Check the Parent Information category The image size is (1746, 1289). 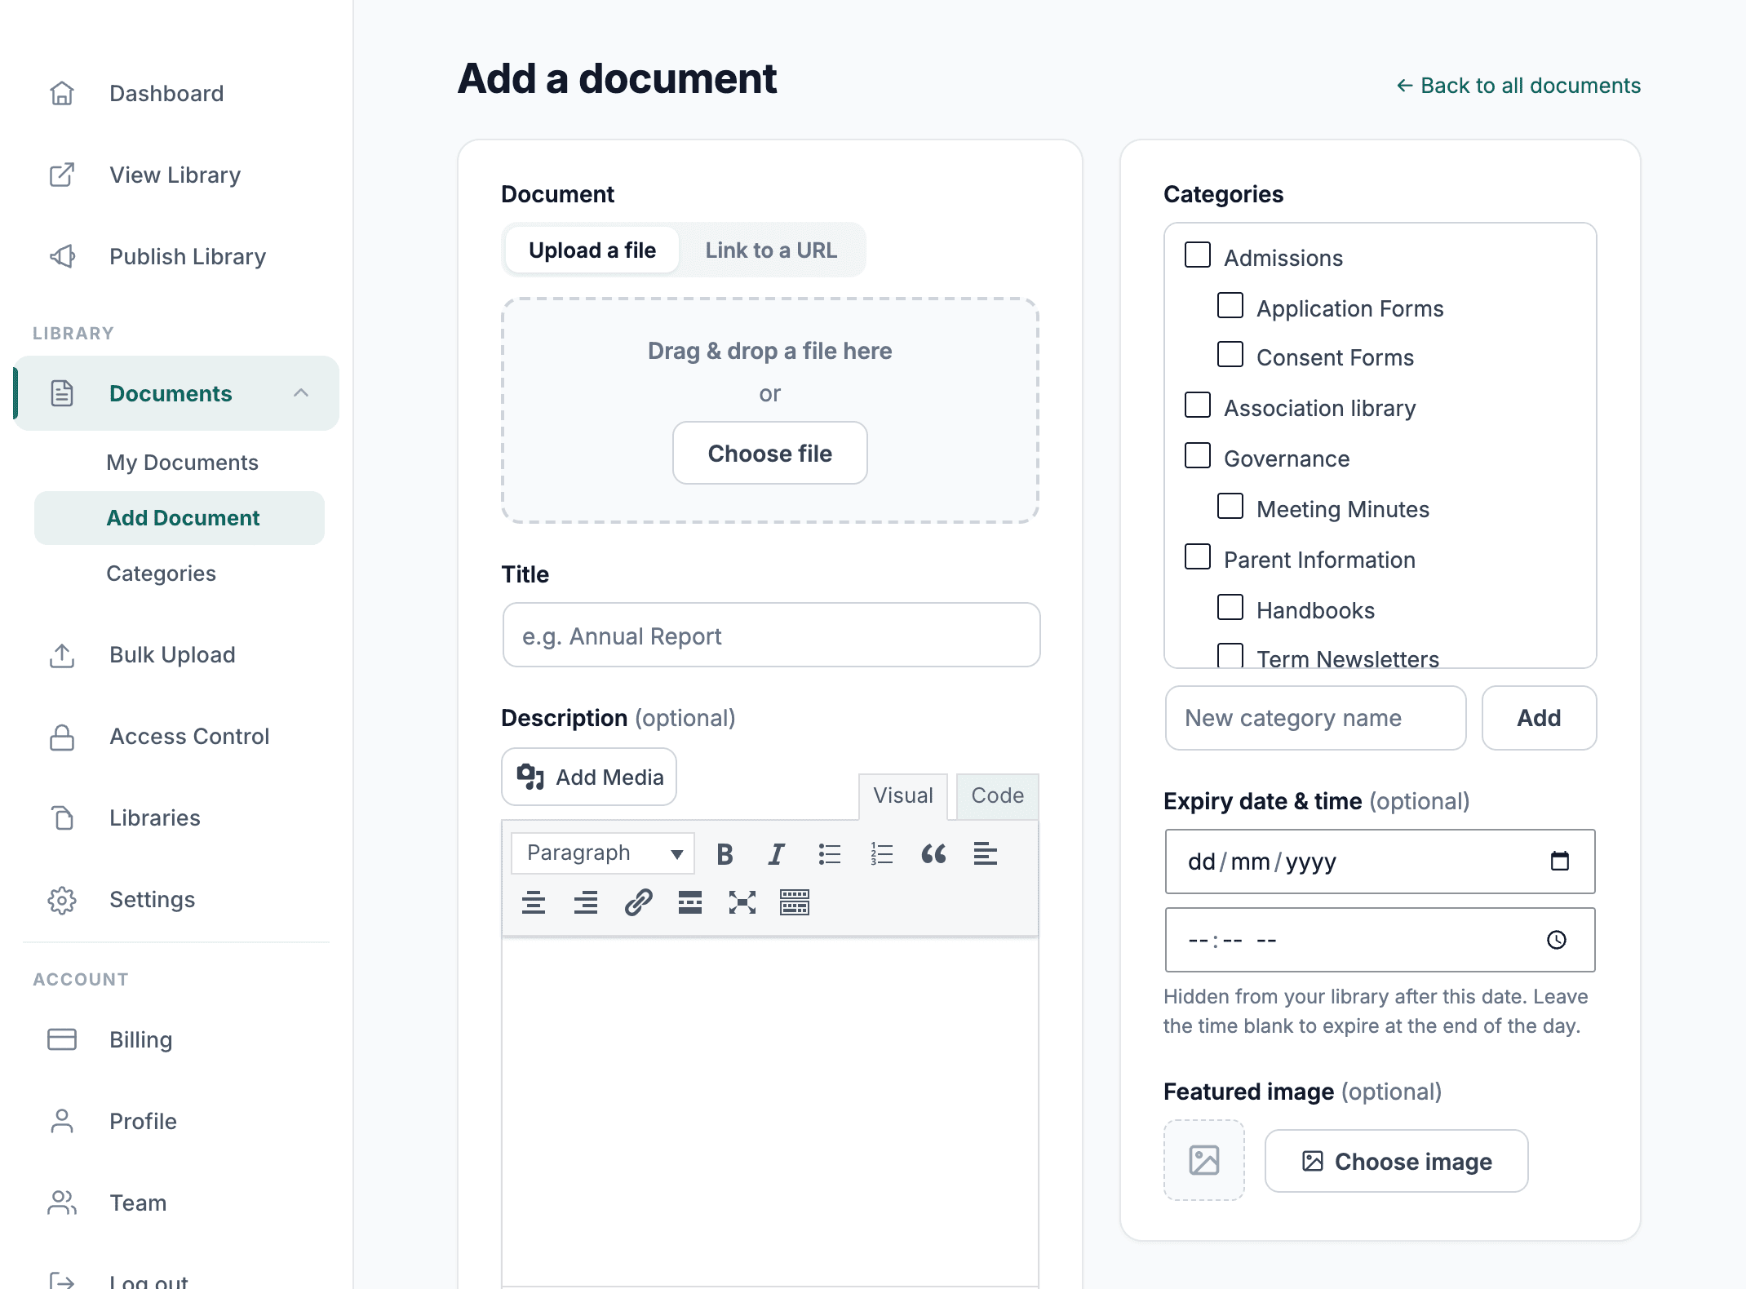(x=1198, y=556)
